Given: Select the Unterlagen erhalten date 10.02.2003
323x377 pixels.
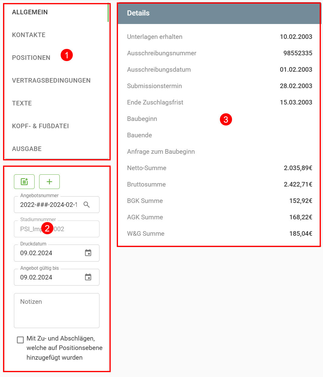Looking at the screenshot, I should [x=296, y=37].
